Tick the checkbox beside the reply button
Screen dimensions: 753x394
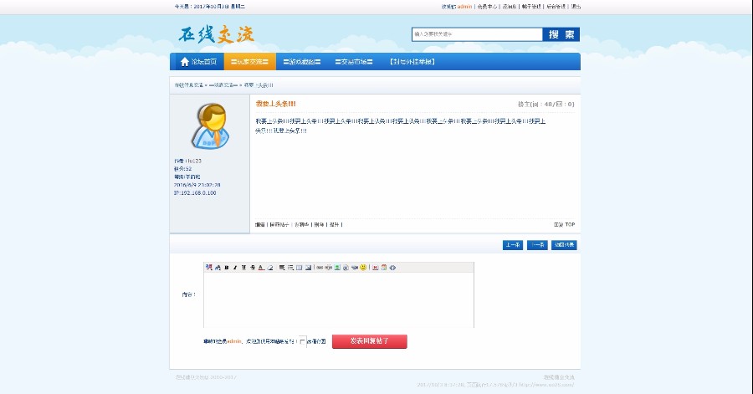click(303, 341)
